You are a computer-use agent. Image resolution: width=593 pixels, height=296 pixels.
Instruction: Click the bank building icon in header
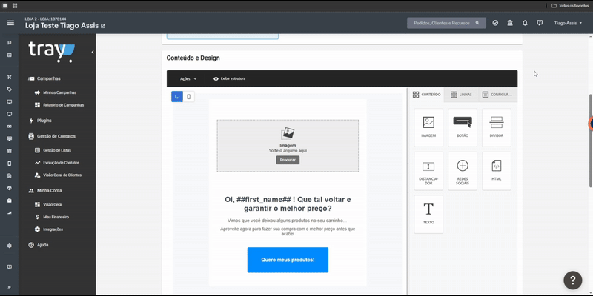(x=510, y=23)
